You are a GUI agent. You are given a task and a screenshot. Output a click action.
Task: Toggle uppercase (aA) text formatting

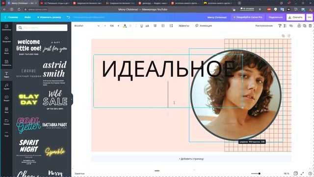click(x=147, y=26)
